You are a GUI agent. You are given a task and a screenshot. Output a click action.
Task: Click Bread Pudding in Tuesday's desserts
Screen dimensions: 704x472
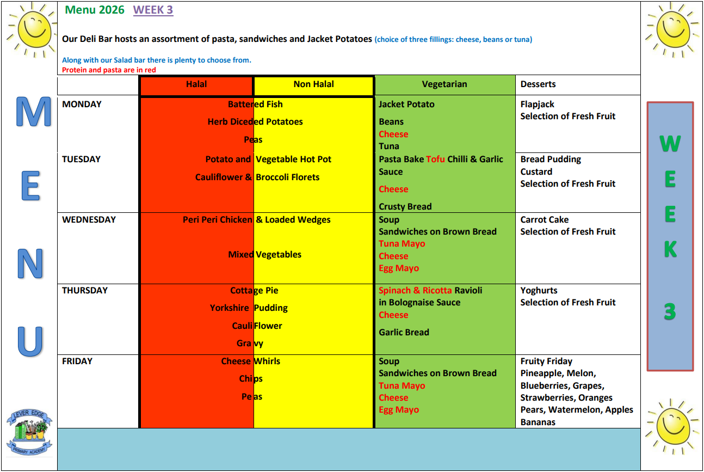(551, 160)
